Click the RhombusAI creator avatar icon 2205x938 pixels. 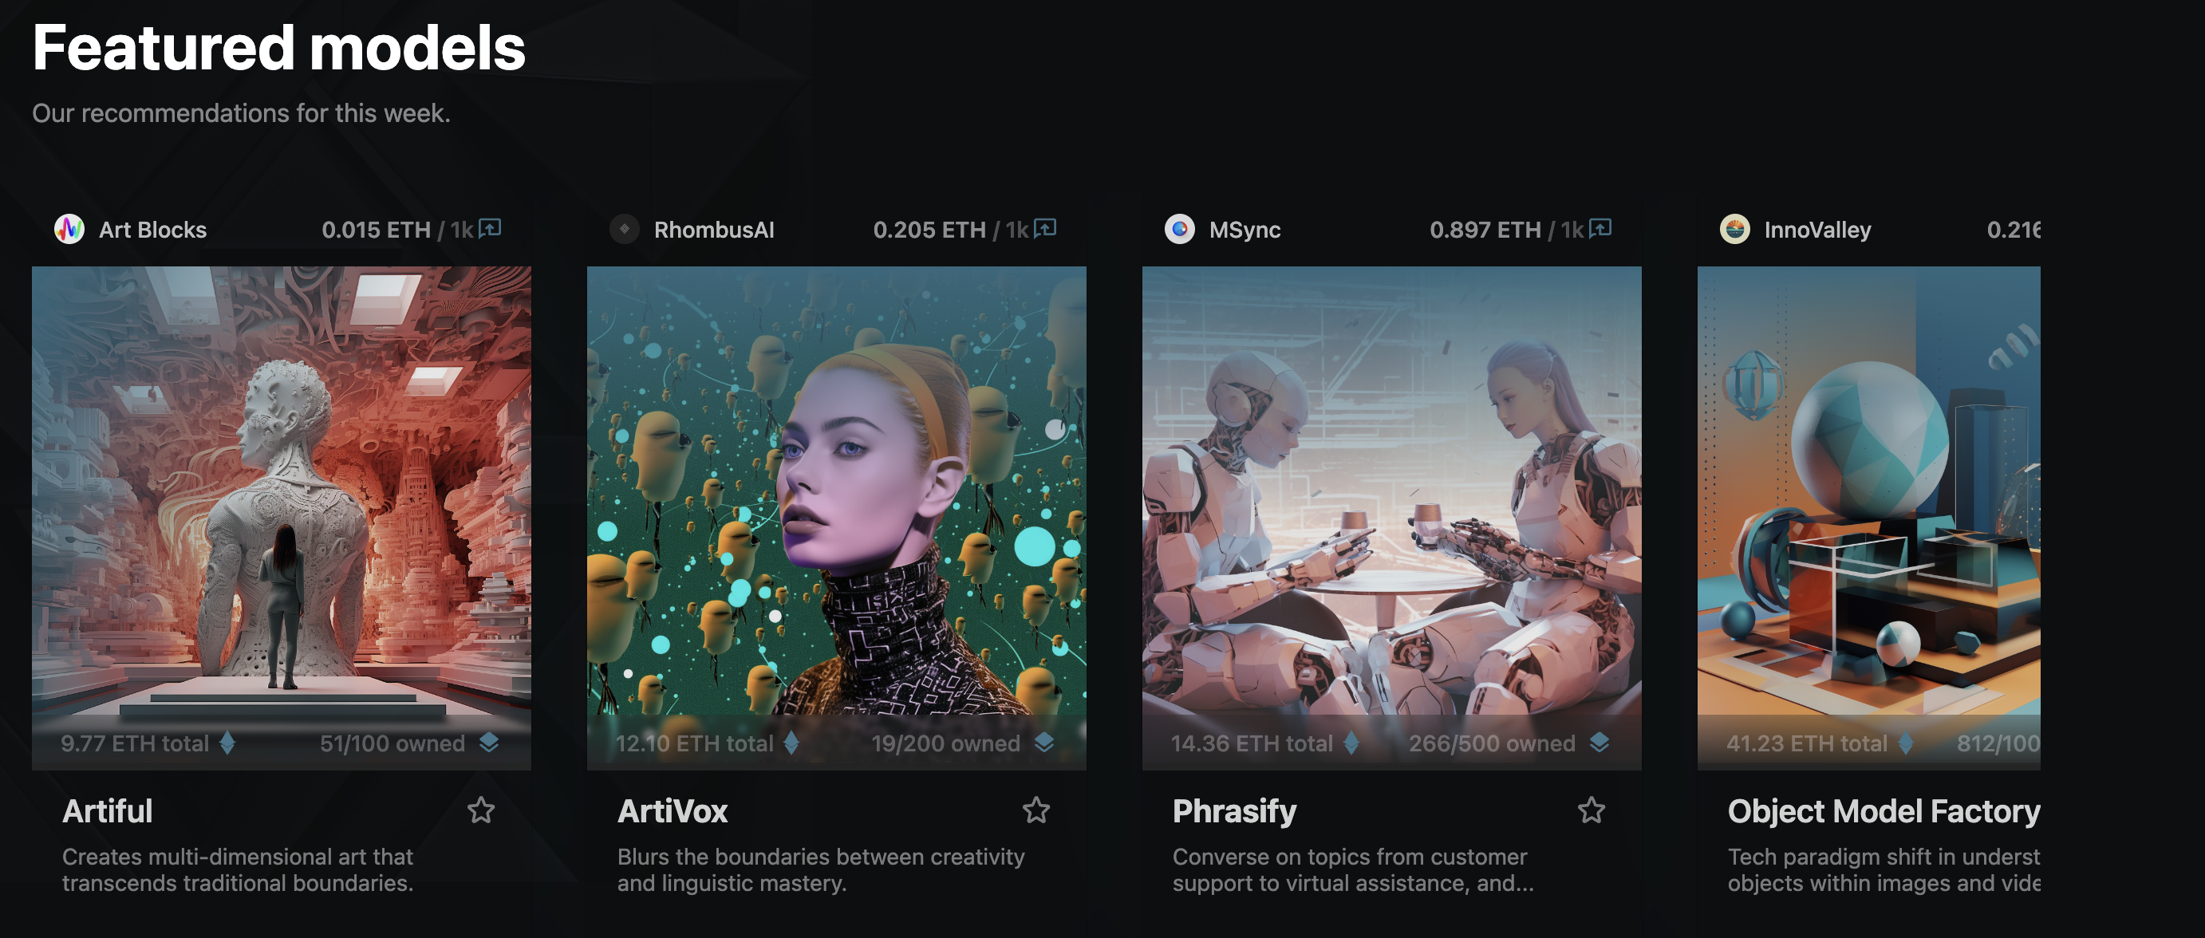625,230
